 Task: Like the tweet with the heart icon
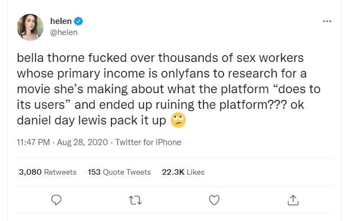tap(214, 200)
